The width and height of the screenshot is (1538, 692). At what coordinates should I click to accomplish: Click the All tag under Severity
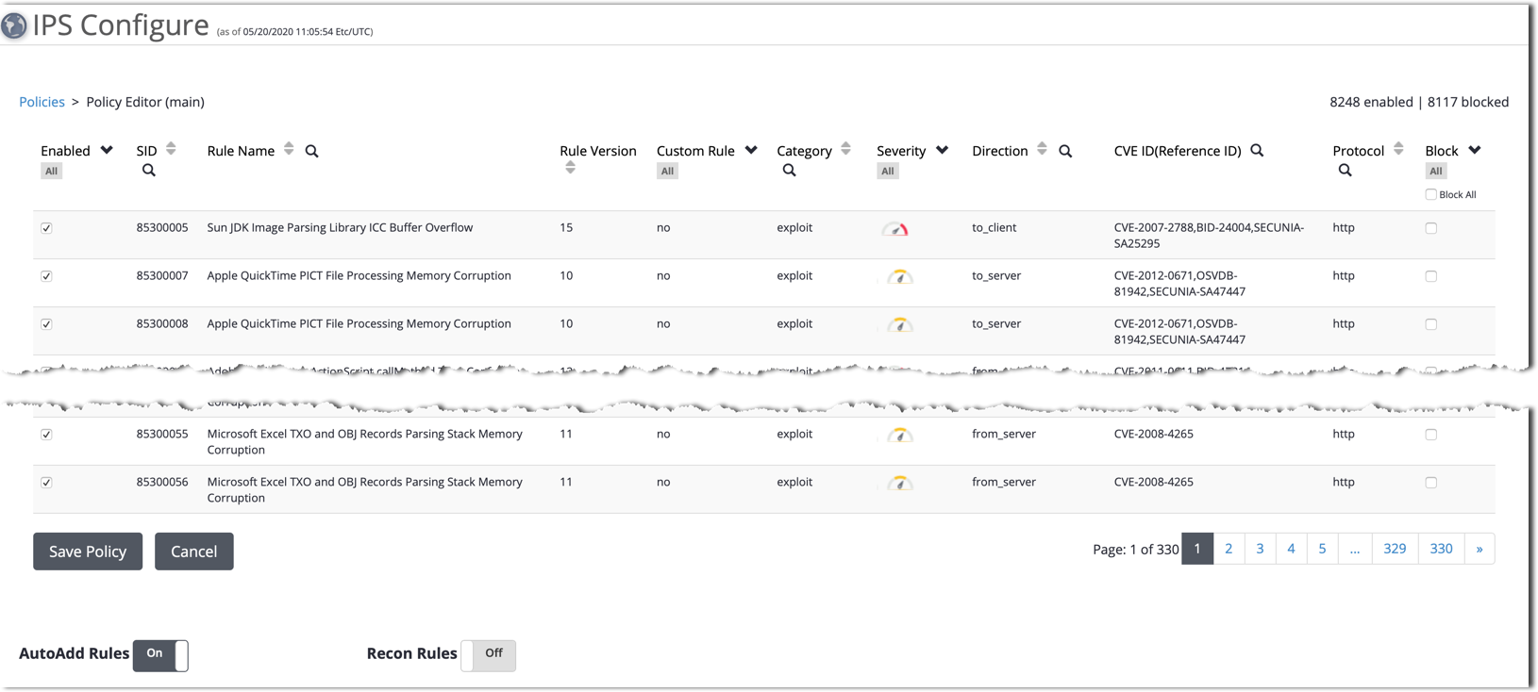point(887,172)
